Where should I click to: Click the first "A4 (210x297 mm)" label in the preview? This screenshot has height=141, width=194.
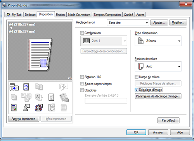(22, 25)
